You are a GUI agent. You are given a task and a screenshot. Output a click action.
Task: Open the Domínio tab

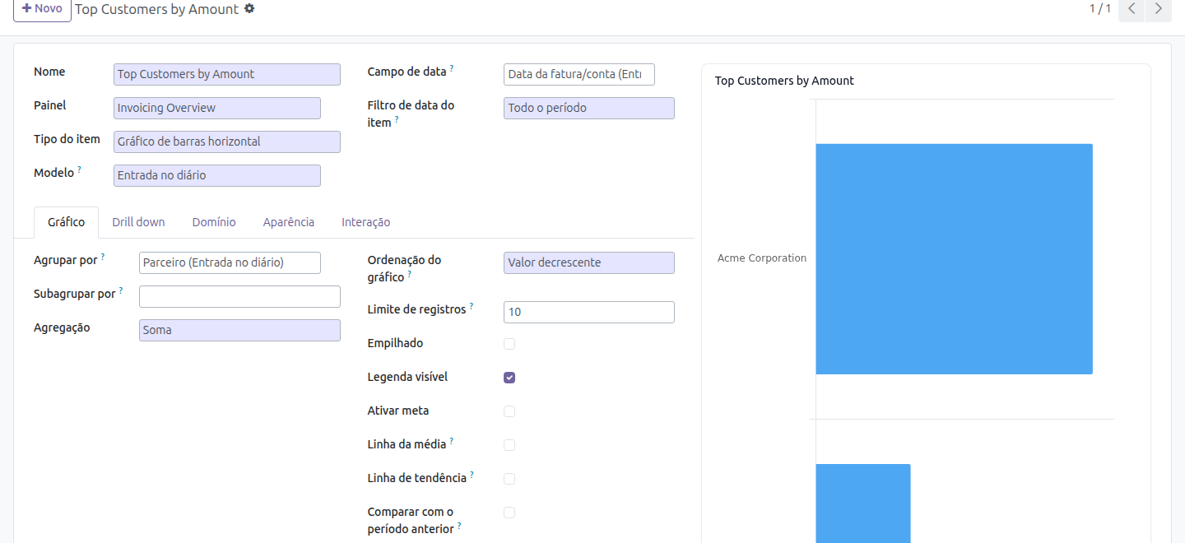(x=214, y=222)
